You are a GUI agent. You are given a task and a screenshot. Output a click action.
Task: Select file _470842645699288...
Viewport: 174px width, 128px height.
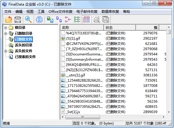(85, 96)
